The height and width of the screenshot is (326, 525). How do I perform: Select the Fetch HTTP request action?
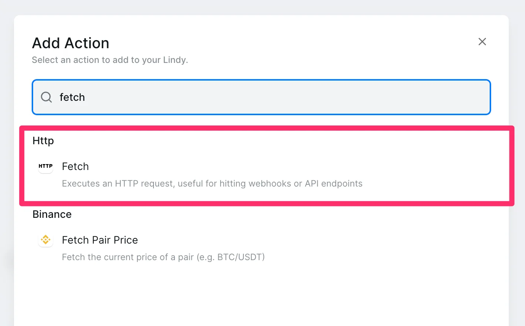point(75,167)
